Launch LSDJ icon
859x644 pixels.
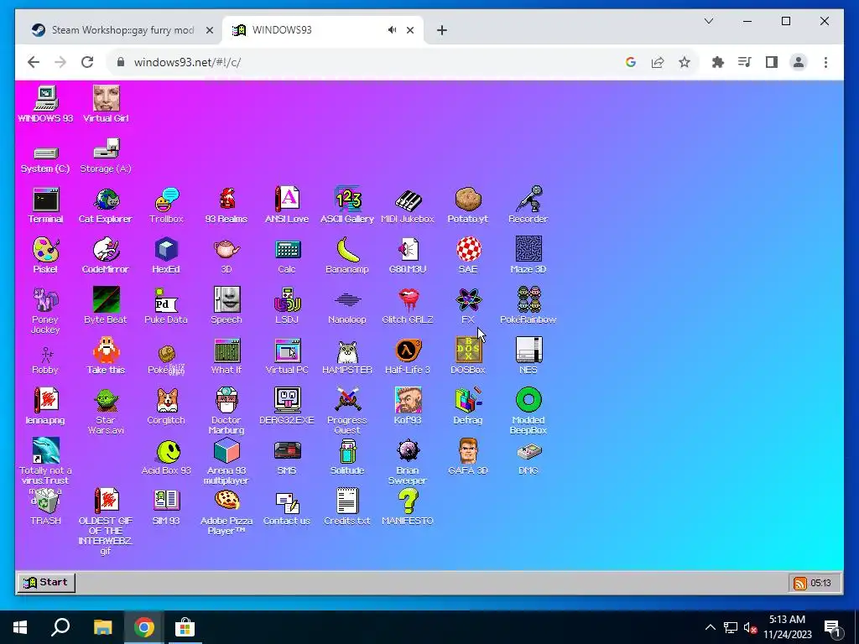(287, 301)
